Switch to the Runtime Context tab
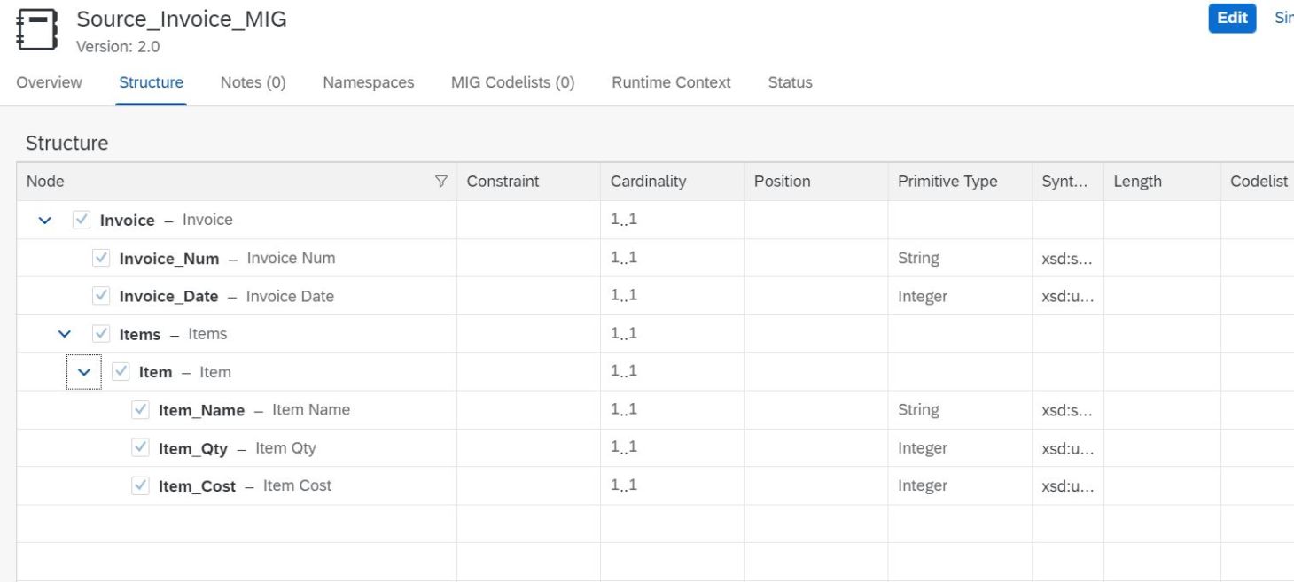The image size is (1294, 582). click(671, 82)
